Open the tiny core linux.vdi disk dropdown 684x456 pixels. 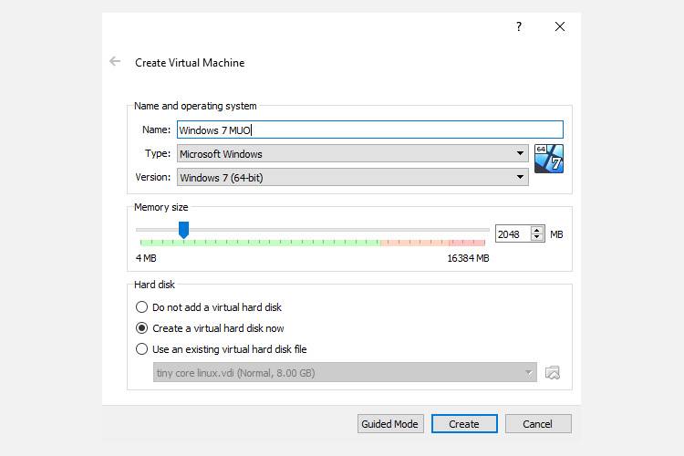tap(345, 372)
